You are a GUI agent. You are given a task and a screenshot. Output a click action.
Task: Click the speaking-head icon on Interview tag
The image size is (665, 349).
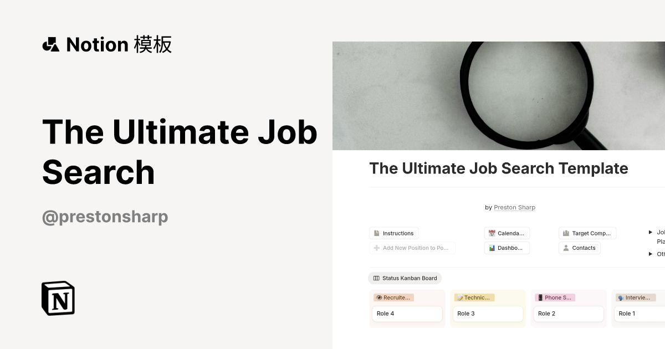tap(620, 297)
